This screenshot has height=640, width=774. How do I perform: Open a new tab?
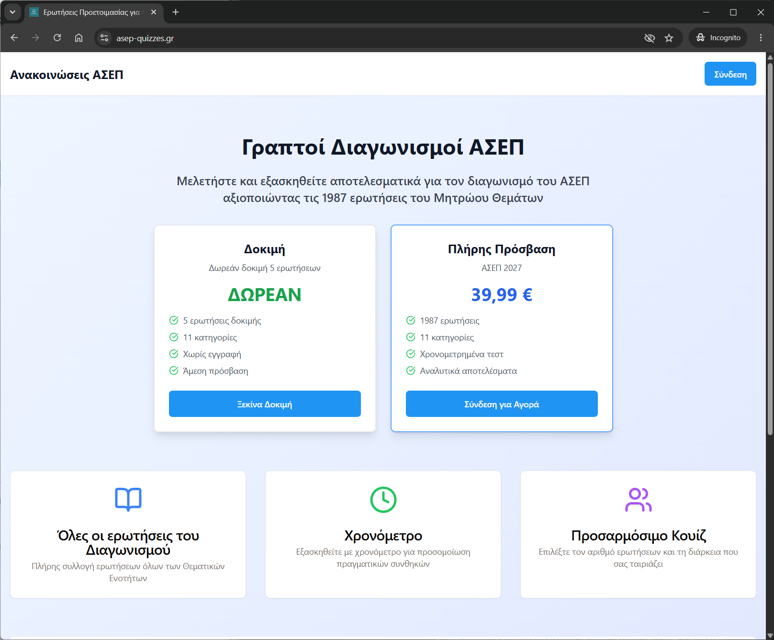point(176,12)
